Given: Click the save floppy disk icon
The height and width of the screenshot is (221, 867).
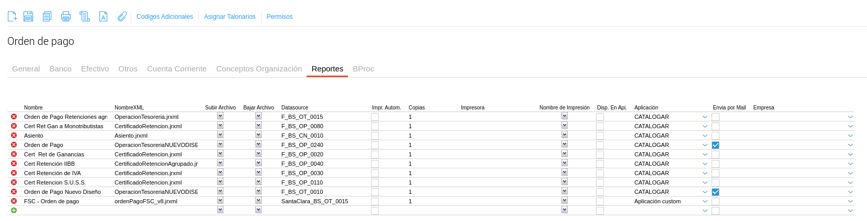Looking at the screenshot, I should click(x=28, y=17).
